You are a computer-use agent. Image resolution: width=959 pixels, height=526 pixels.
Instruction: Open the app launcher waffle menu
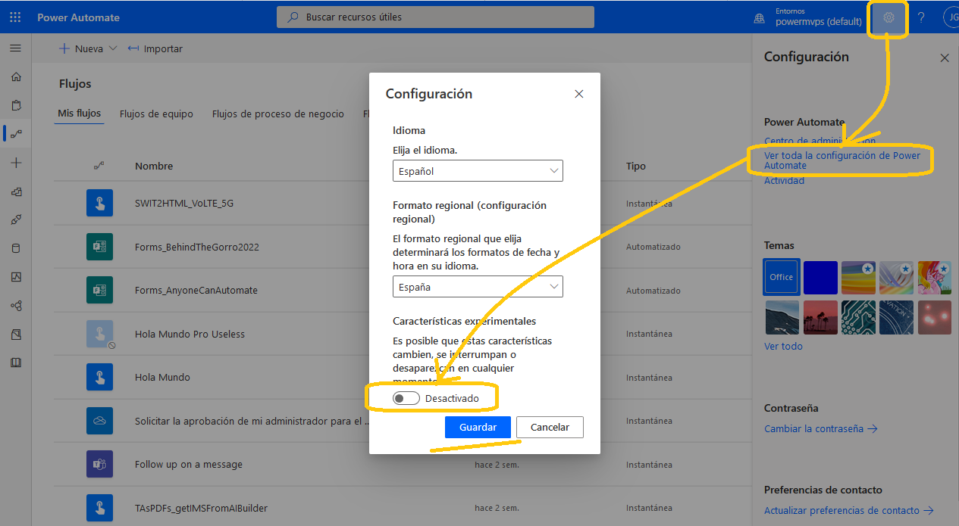(15, 17)
